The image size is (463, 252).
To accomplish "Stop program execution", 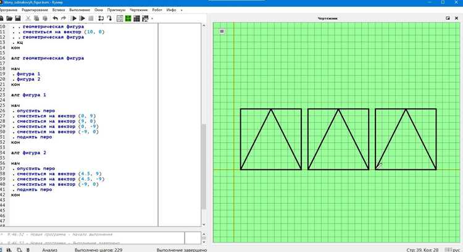I will pos(91,19).
